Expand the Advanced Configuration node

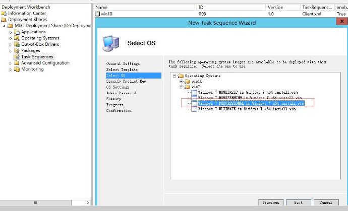(11, 63)
